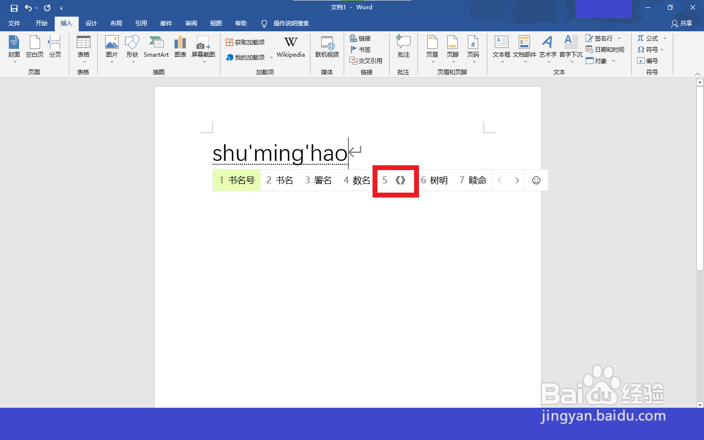This screenshot has height=440, width=704.
Task: Select IME candidate 2 书名
Action: point(280,180)
